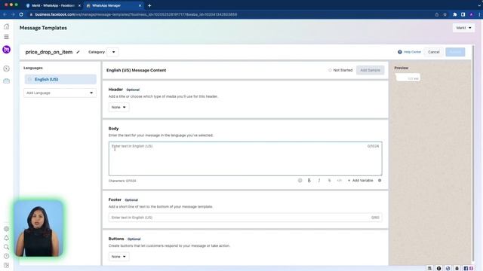Click the presenter video thumbnail
Viewport: 483px width, 271px height.
click(38, 229)
